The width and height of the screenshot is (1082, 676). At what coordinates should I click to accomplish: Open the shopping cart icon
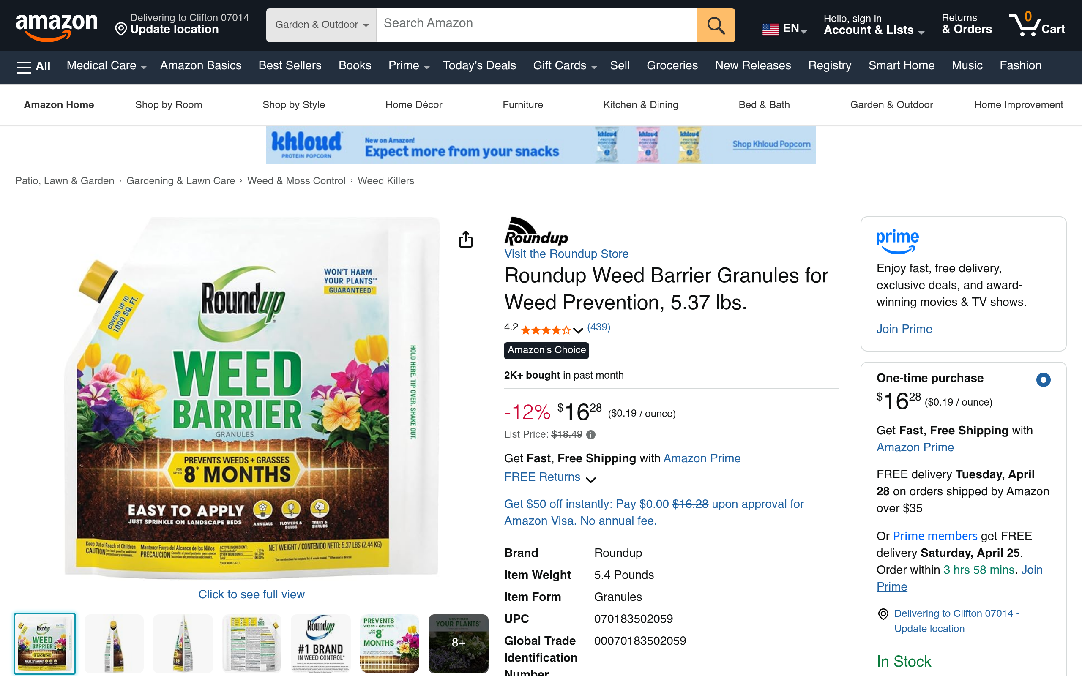point(1036,25)
